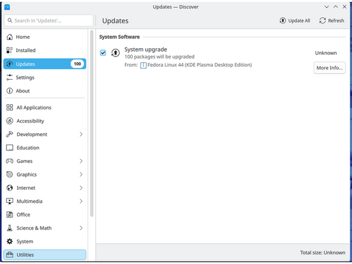Open More Info for System upgrade
Viewport: 352px width, 264px height.
point(329,68)
